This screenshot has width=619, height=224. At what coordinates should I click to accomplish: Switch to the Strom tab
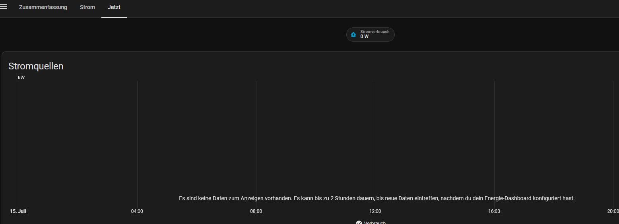tap(87, 7)
